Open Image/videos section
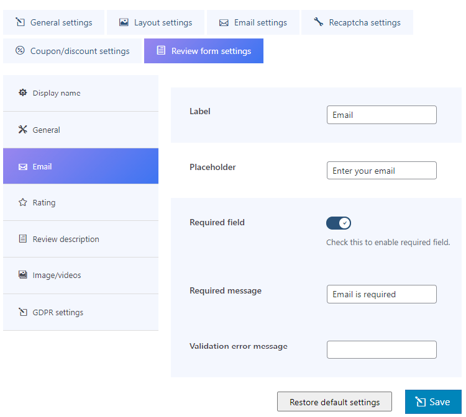The image size is (466, 417). (x=81, y=276)
